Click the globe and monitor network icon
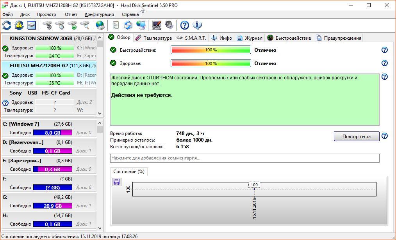Image resolution: width=396 pixels, height=240 pixels. click(x=141, y=25)
